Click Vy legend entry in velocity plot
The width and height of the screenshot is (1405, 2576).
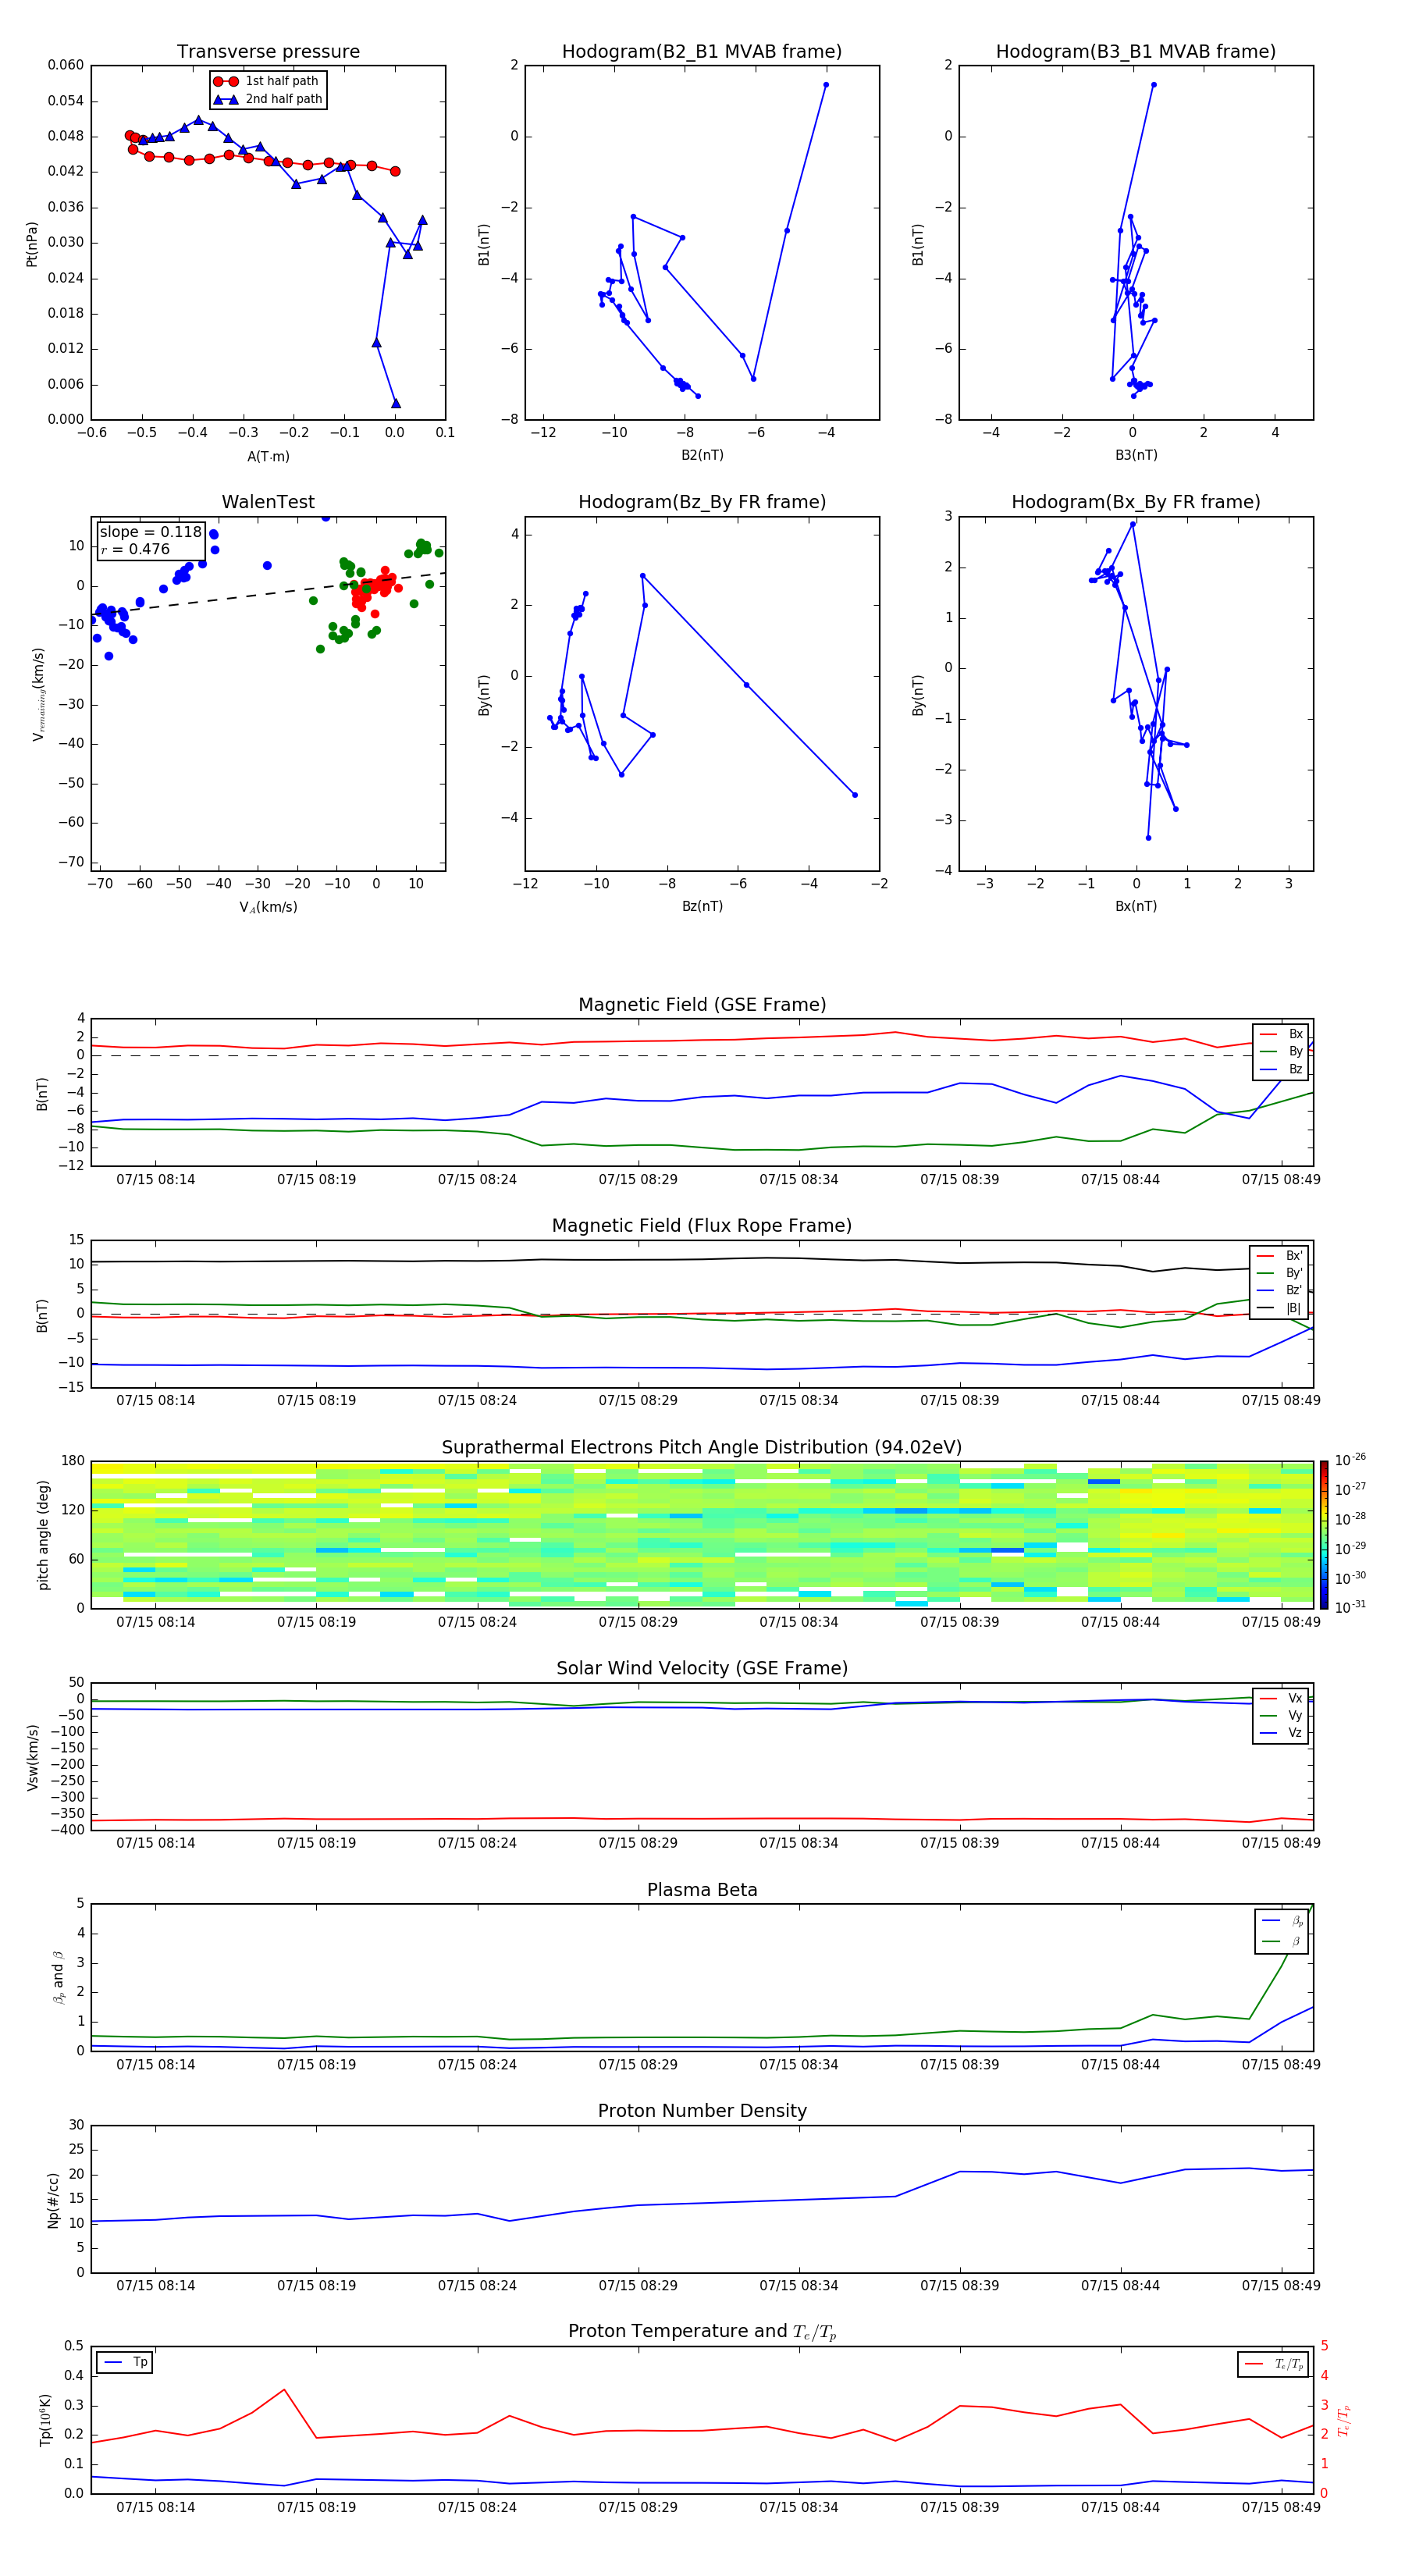tap(1281, 1715)
